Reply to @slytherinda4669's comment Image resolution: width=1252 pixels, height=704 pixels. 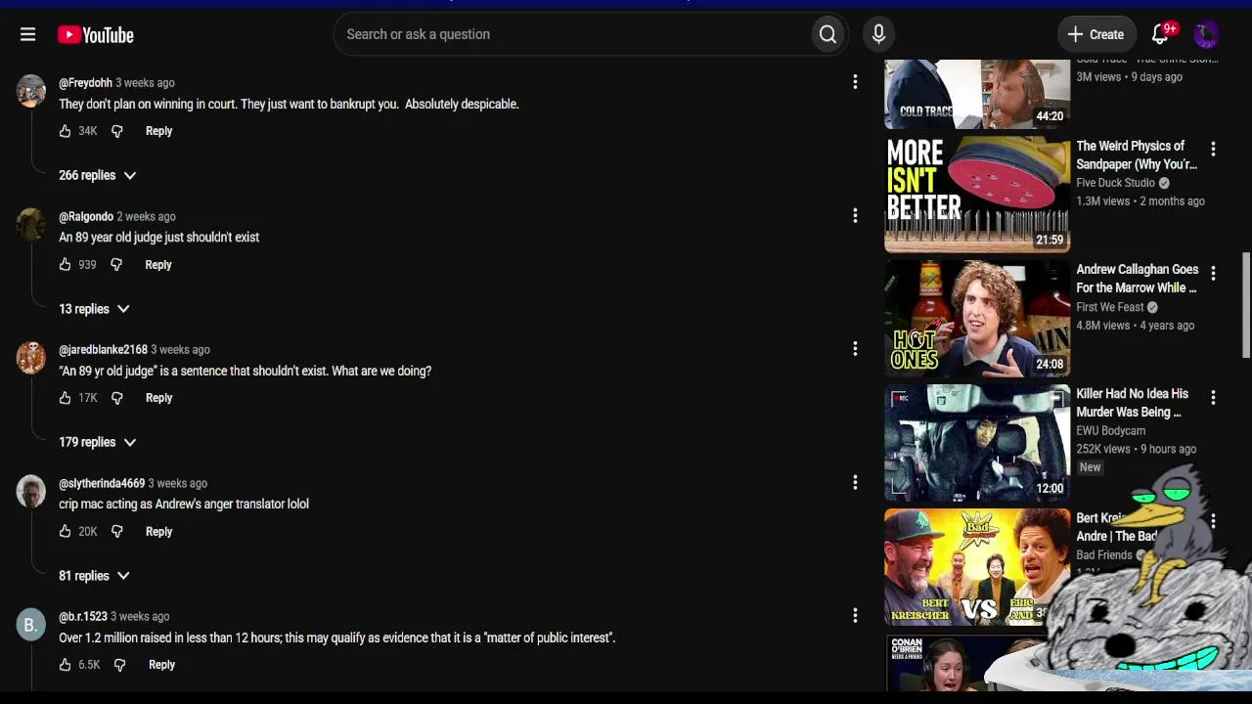click(158, 532)
